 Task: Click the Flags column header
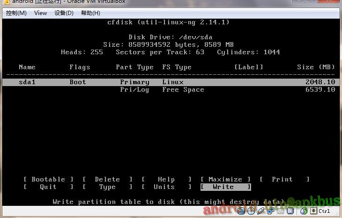[x=80, y=67]
